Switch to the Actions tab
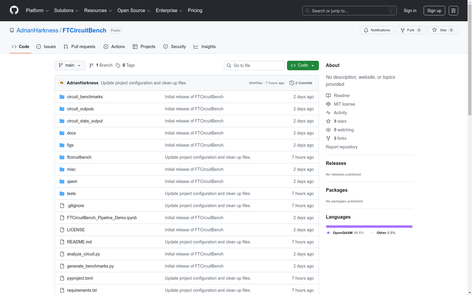Image resolution: width=472 pixels, height=295 pixels. click(x=114, y=47)
